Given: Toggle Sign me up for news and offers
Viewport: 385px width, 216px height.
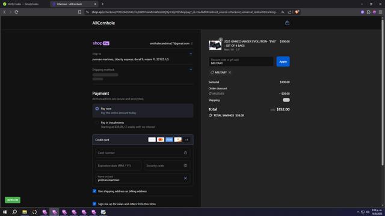Looking at the screenshot, I should [x=94, y=204].
